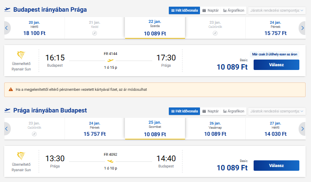Show later dates for Prague to Budapest

[x=302, y=129]
